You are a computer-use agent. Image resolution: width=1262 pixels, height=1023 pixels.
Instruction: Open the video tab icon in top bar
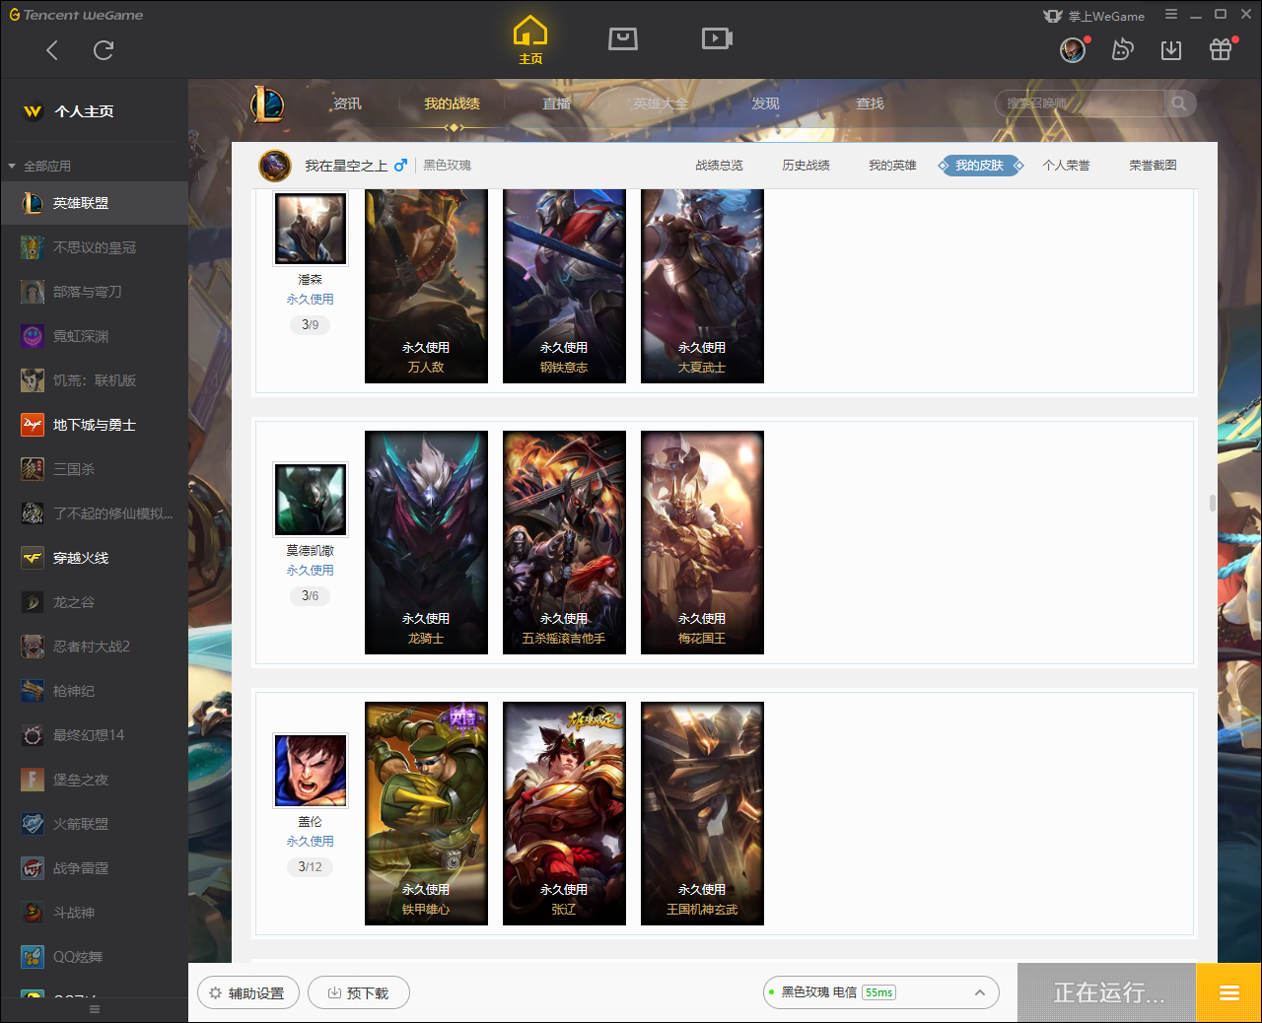point(717,38)
